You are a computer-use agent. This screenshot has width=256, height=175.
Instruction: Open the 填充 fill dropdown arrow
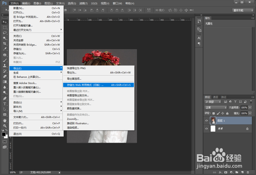click(x=250, y=113)
